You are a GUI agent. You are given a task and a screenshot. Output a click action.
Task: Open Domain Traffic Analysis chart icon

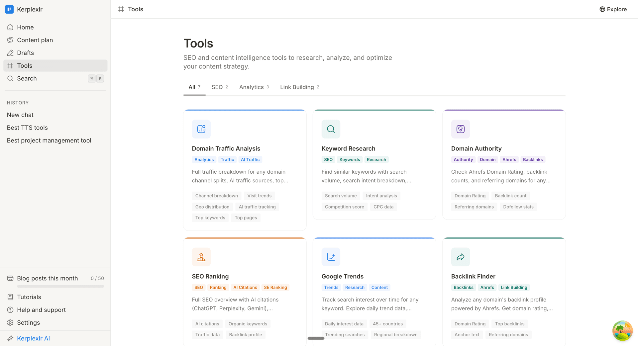tap(201, 129)
